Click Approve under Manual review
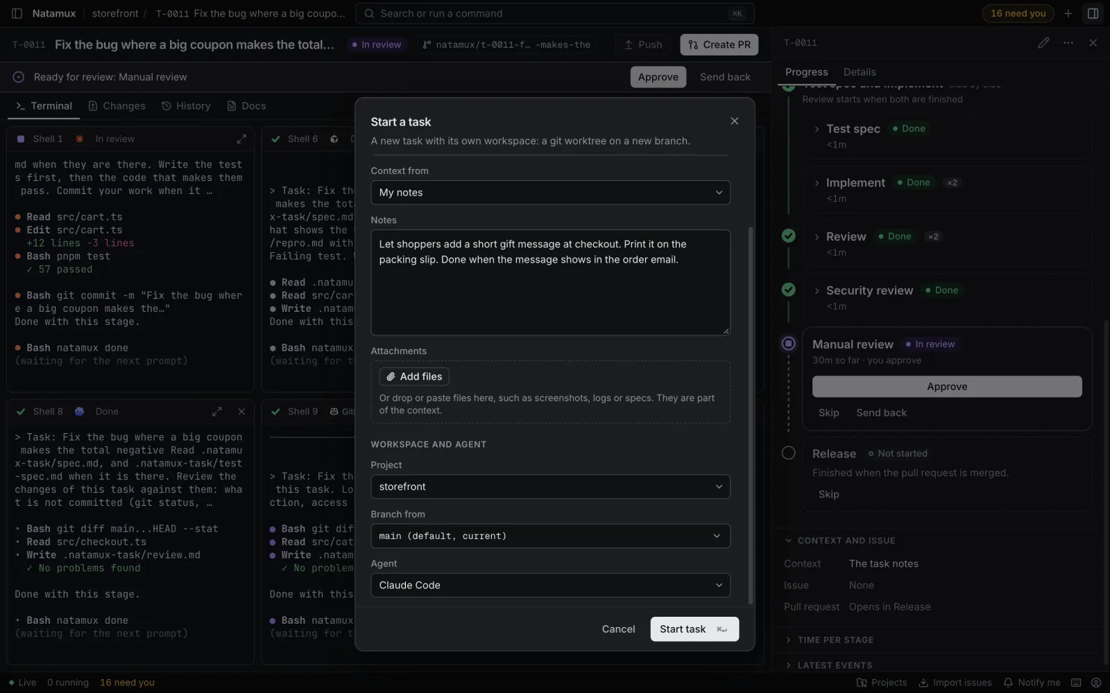The image size is (1110, 693). [x=947, y=387]
